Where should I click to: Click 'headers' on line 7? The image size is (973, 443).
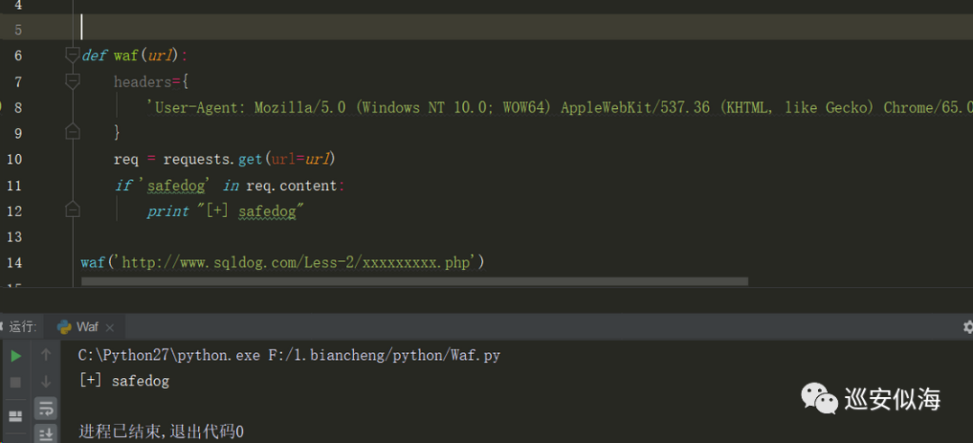pos(142,81)
